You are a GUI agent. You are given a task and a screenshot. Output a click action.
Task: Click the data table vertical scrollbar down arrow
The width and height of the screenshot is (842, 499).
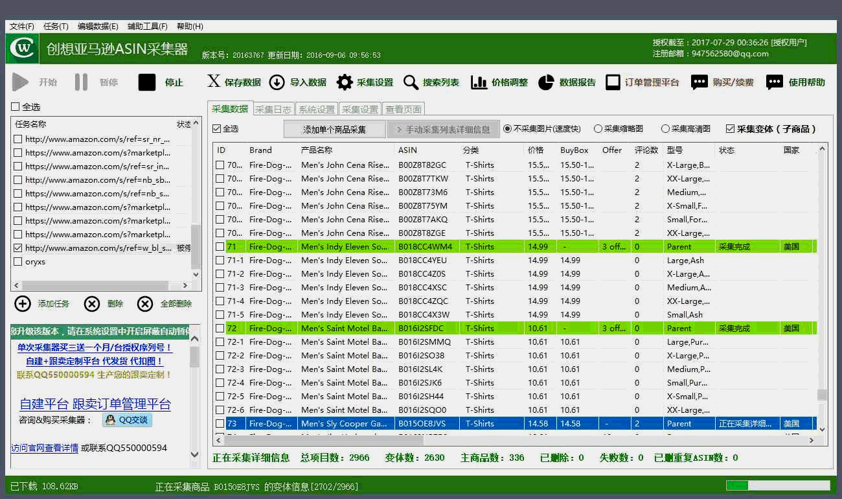pyautogui.click(x=823, y=428)
